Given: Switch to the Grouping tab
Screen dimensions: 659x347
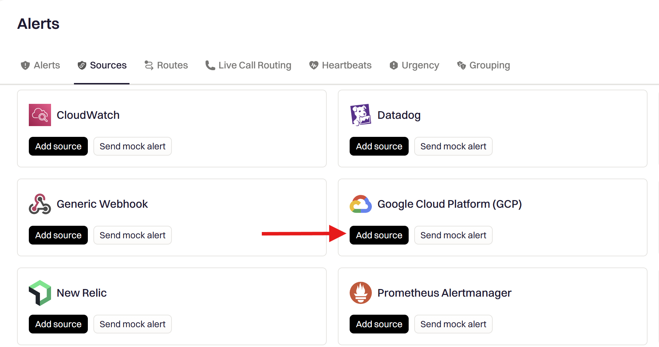Looking at the screenshot, I should pyautogui.click(x=483, y=65).
